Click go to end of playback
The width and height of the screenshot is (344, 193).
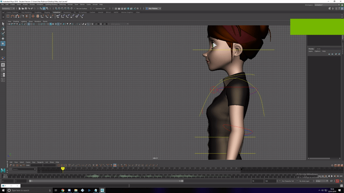[x=341, y=176]
